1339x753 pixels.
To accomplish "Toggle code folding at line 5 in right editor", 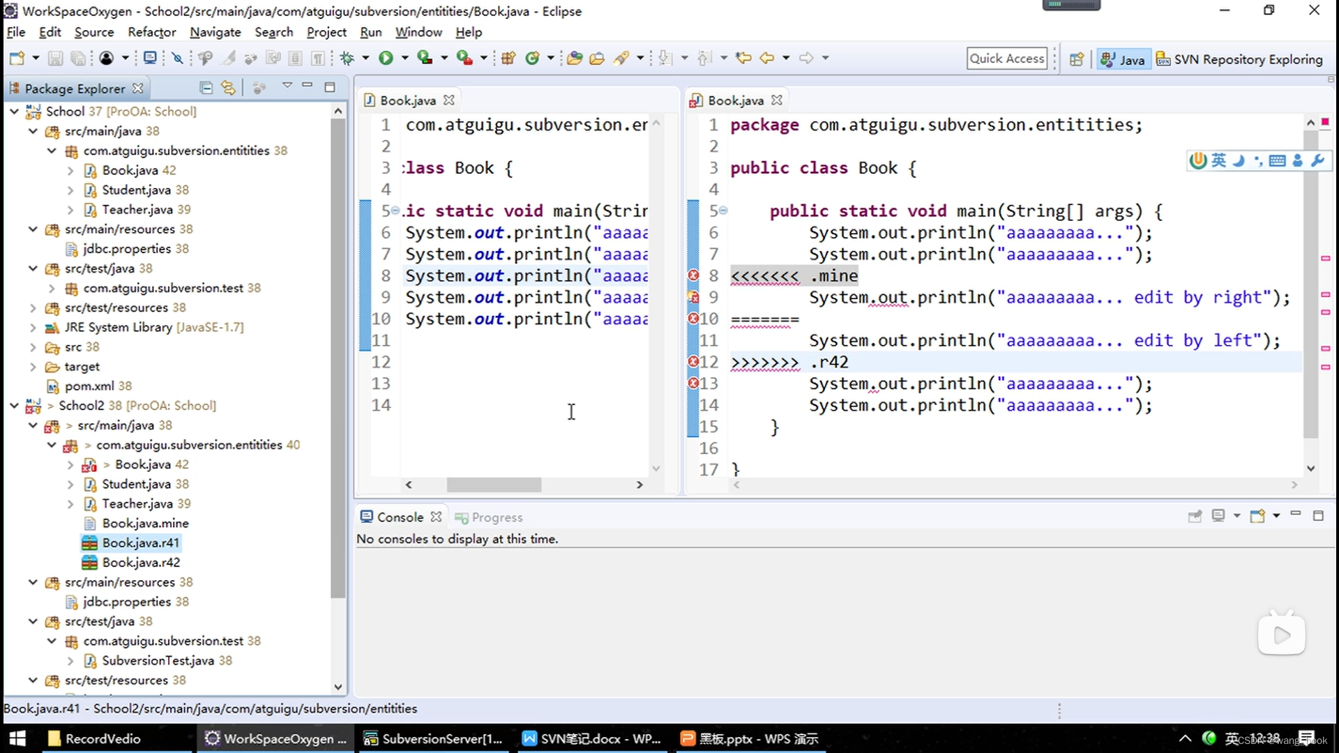I will 723,211.
